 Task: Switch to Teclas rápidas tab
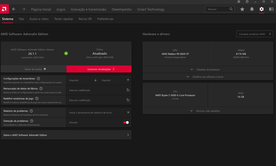pos(63,19)
